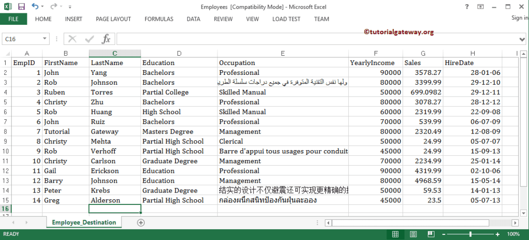Image resolution: width=529 pixels, height=240 pixels.
Task: Select the 4968.59 sales cell
Action: point(423,181)
